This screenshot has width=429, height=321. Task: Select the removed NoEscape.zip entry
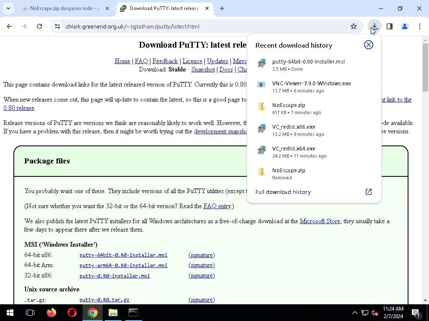(314, 173)
